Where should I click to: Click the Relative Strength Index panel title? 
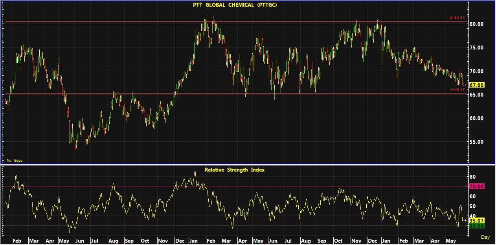click(x=235, y=170)
